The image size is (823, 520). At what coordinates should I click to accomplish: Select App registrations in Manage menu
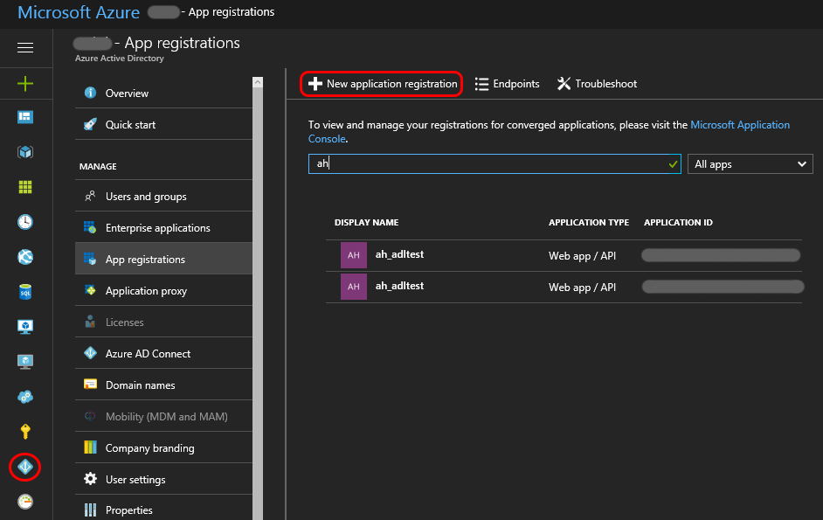tap(163, 259)
